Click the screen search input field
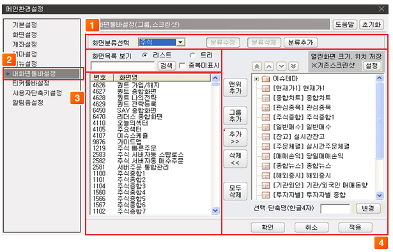The height and width of the screenshot is (252, 393). pyautogui.click(x=123, y=66)
